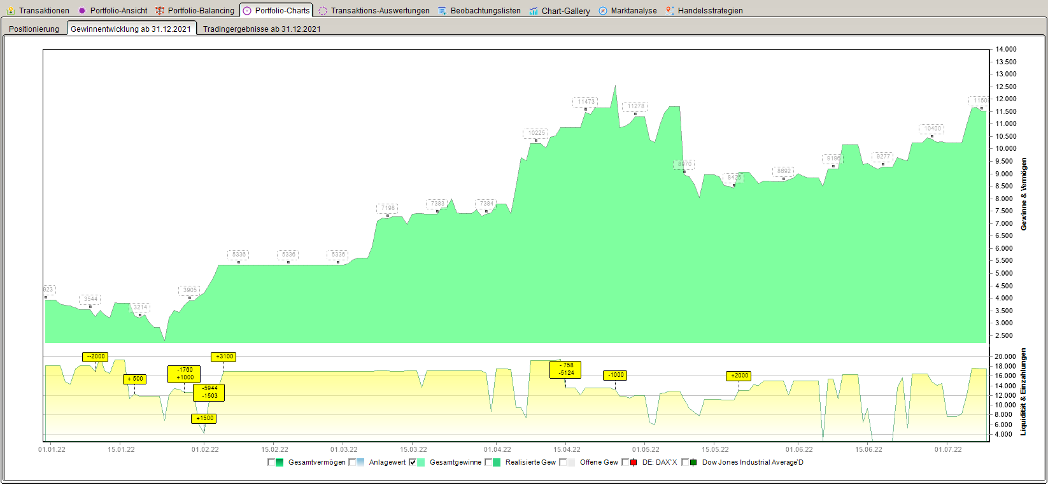
Task: Open Transaktions-Auswertungen tab
Action: coord(374,10)
